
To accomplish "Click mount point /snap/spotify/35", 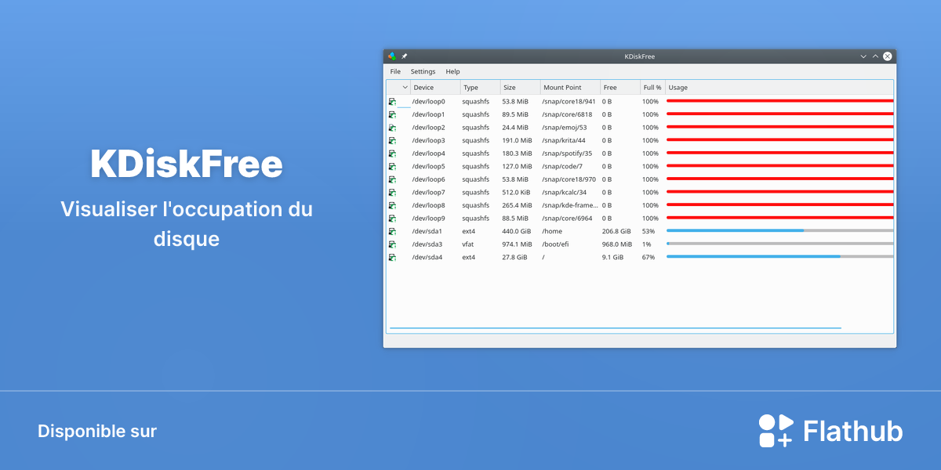I will [x=567, y=154].
